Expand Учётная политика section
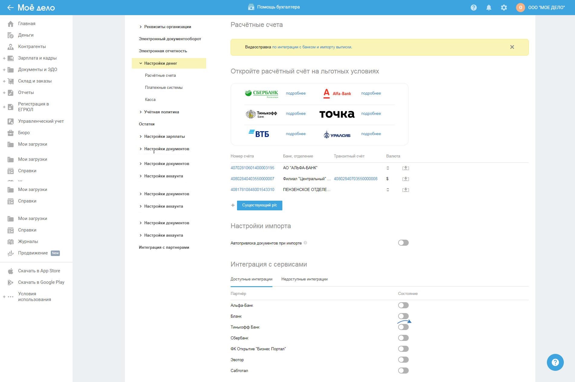 [141, 112]
